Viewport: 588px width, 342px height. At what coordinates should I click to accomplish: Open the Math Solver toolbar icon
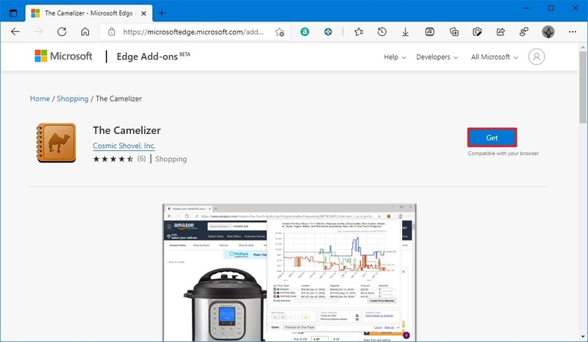tap(429, 32)
